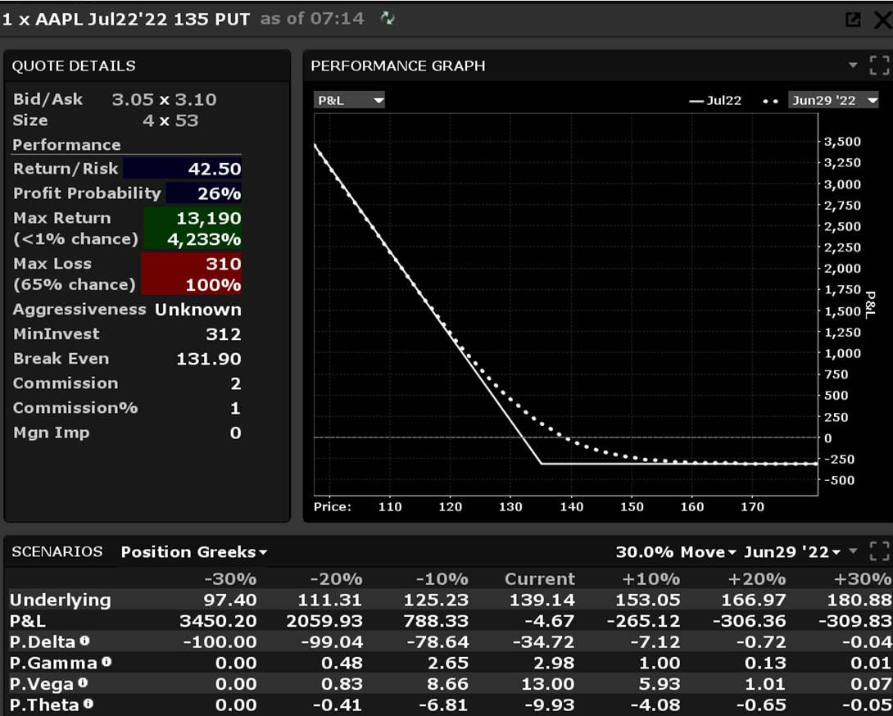Click the P.Delta info icon
This screenshot has width=893, height=716.
[x=84, y=641]
